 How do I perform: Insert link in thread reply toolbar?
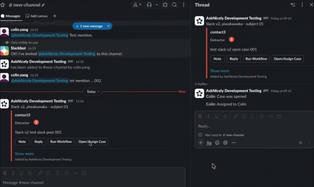(235, 117)
